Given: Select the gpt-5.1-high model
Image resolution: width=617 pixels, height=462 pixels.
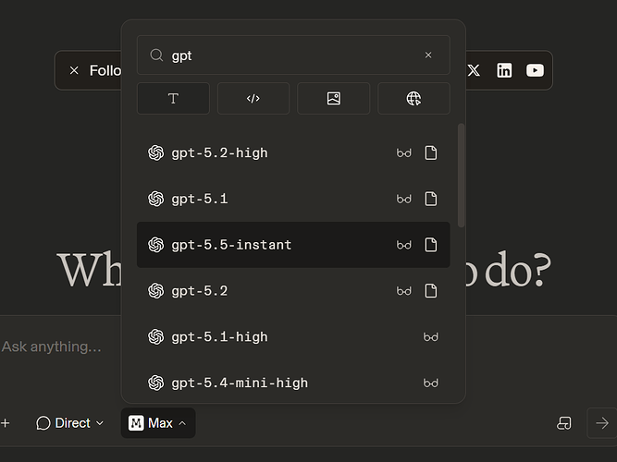Looking at the screenshot, I should [293, 337].
